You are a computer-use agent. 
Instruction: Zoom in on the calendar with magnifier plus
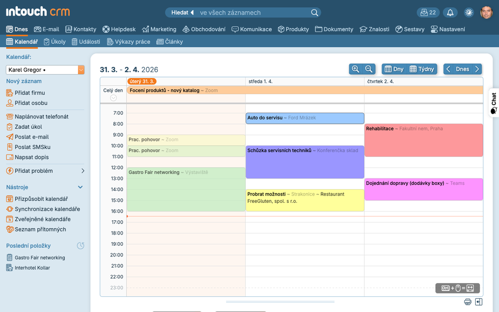tap(355, 69)
